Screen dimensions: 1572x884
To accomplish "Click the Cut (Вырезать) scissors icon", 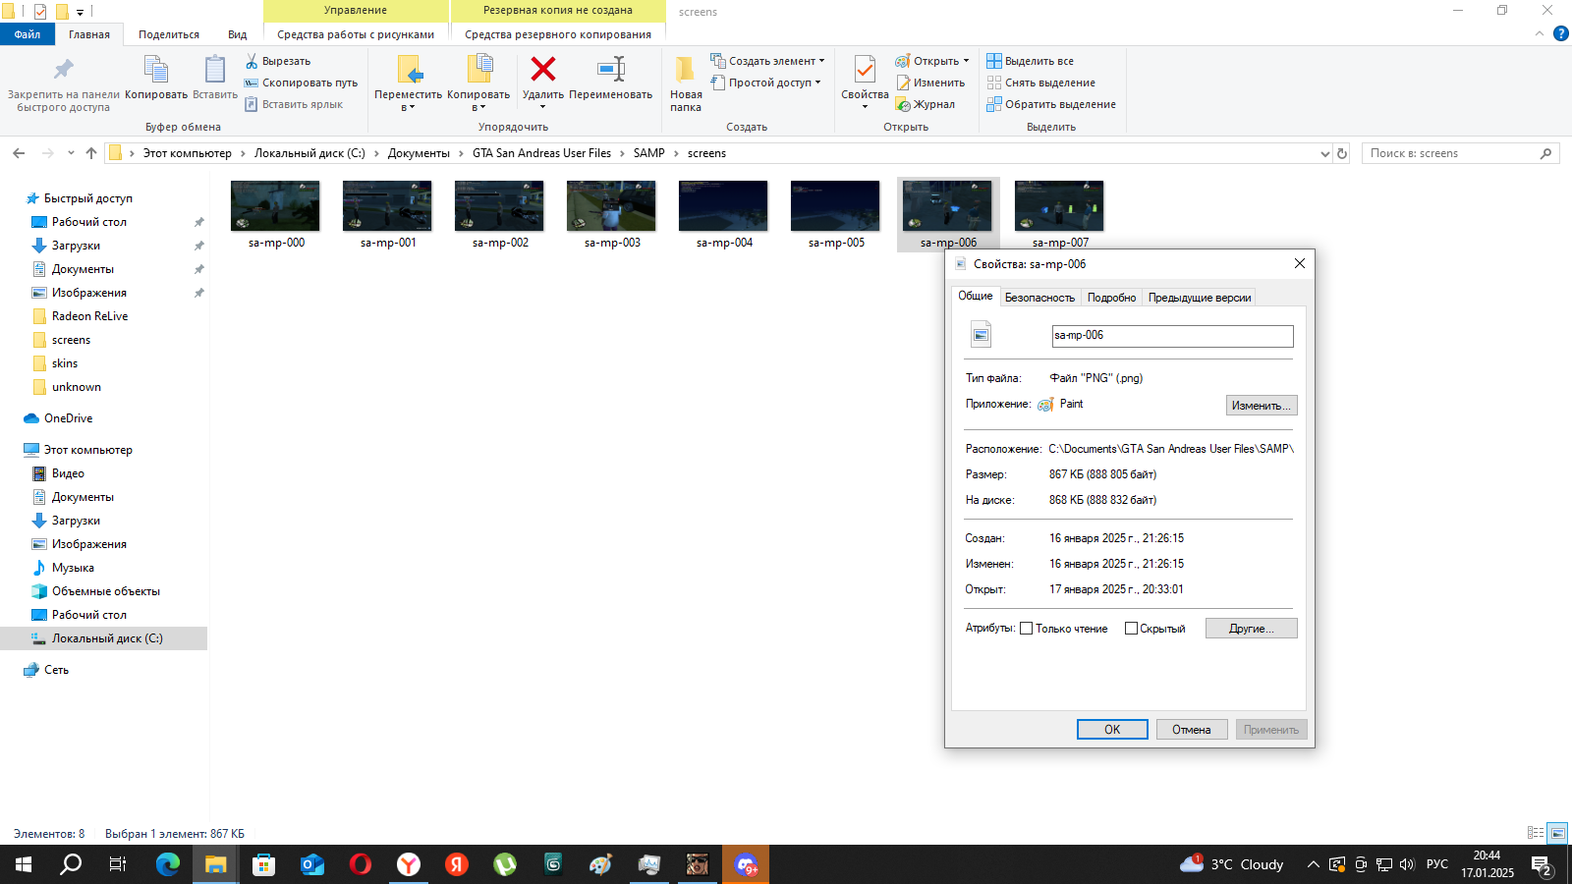I will [252, 61].
